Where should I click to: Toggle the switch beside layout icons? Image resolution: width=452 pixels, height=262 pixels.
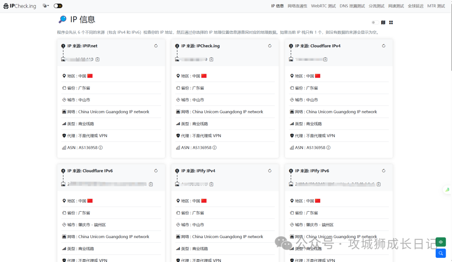[x=375, y=23]
